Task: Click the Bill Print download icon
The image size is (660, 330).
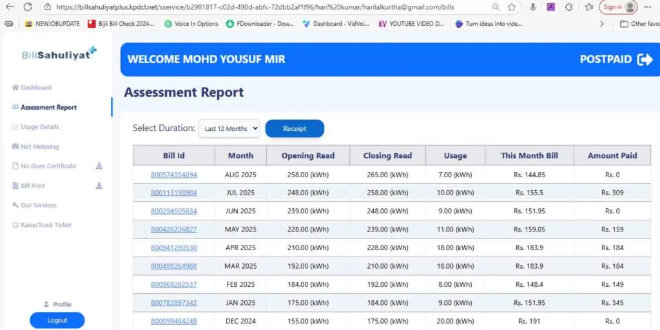Action: tap(99, 186)
